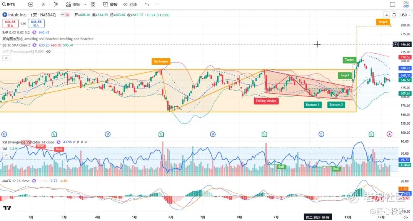Select the ACP [Trendoscope] legend text
Screen dimensions: 413x221
[23, 51]
